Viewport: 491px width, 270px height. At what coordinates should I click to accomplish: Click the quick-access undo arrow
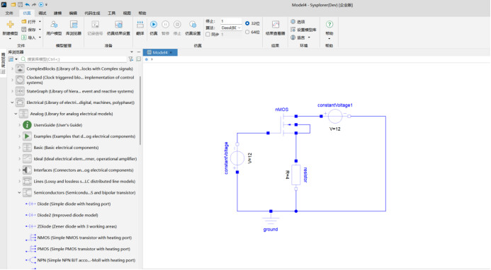27,5
